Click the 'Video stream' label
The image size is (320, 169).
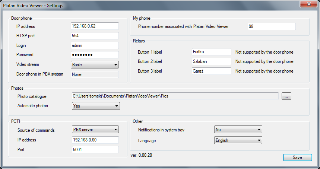tap(28, 64)
